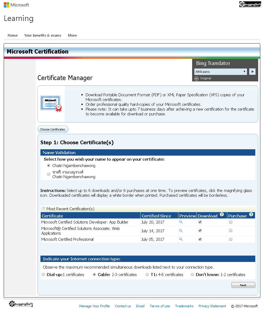This screenshot has width=264, height=311.
Task: Click the Learning heading
Action: point(19,19)
